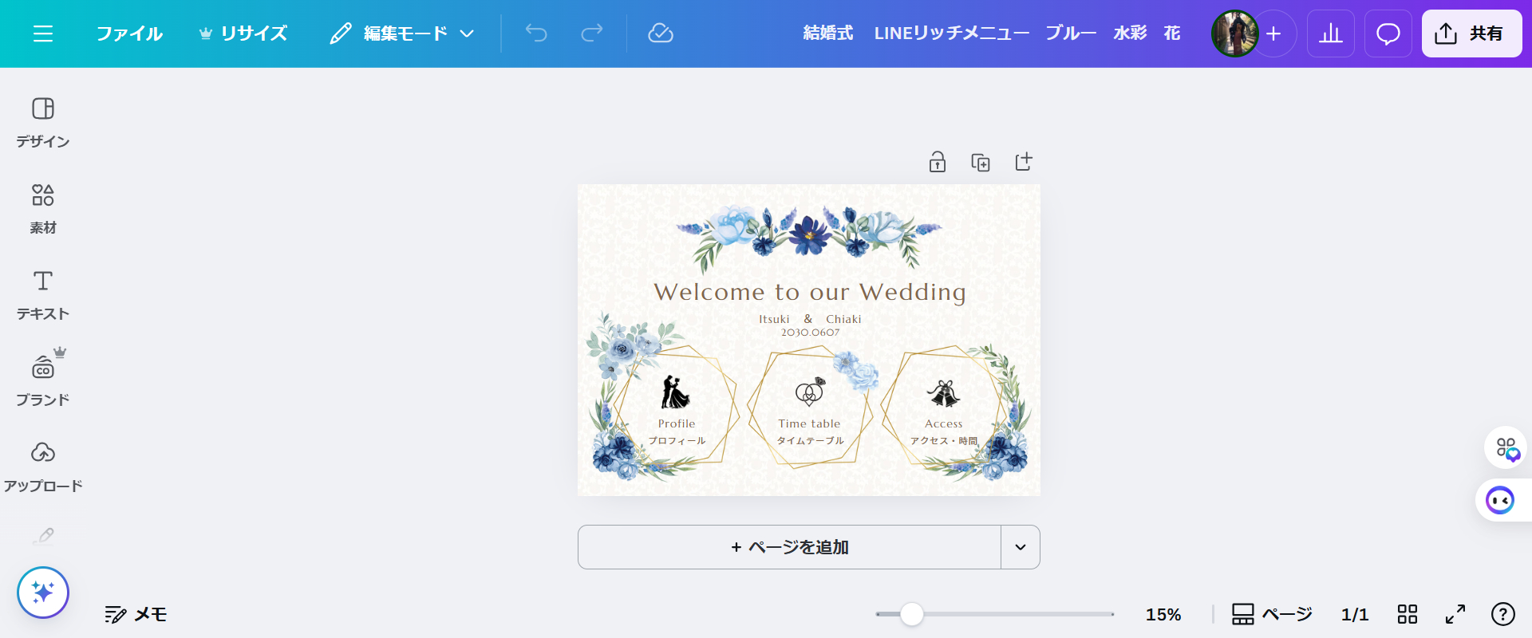
Task: Open the リサイズ menu
Action: point(243,33)
